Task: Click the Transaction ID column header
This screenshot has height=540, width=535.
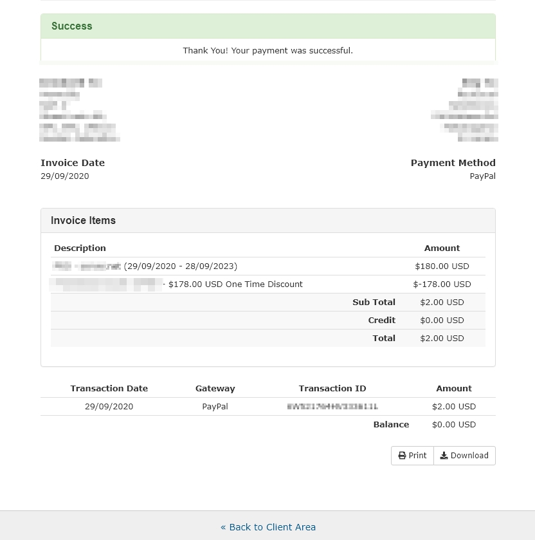Action: (332, 388)
